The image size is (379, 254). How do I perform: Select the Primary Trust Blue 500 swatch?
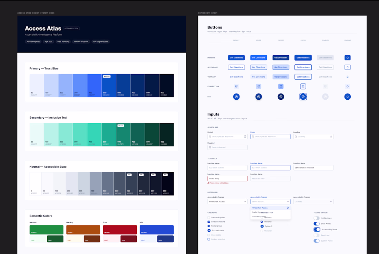coord(109,86)
